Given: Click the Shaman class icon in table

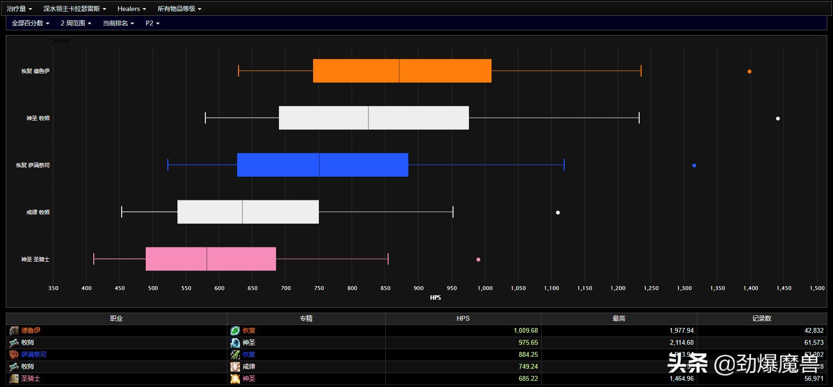Looking at the screenshot, I should tap(14, 354).
